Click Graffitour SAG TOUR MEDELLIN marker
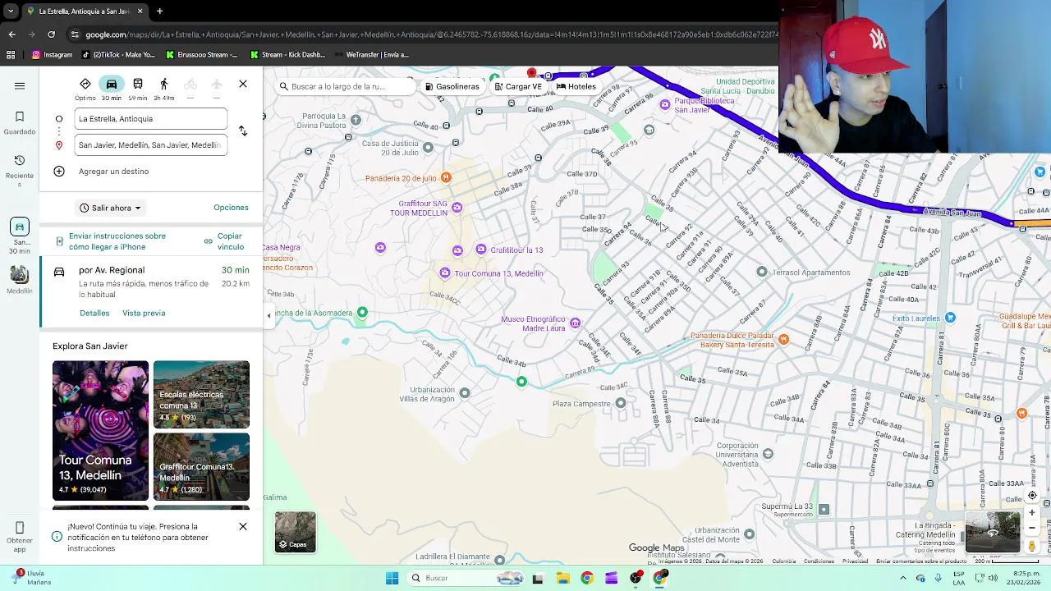Screen dimensions: 1051x591 [457, 207]
